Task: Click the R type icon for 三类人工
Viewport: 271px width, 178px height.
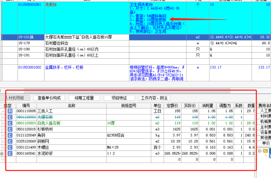Action: tap(10, 111)
